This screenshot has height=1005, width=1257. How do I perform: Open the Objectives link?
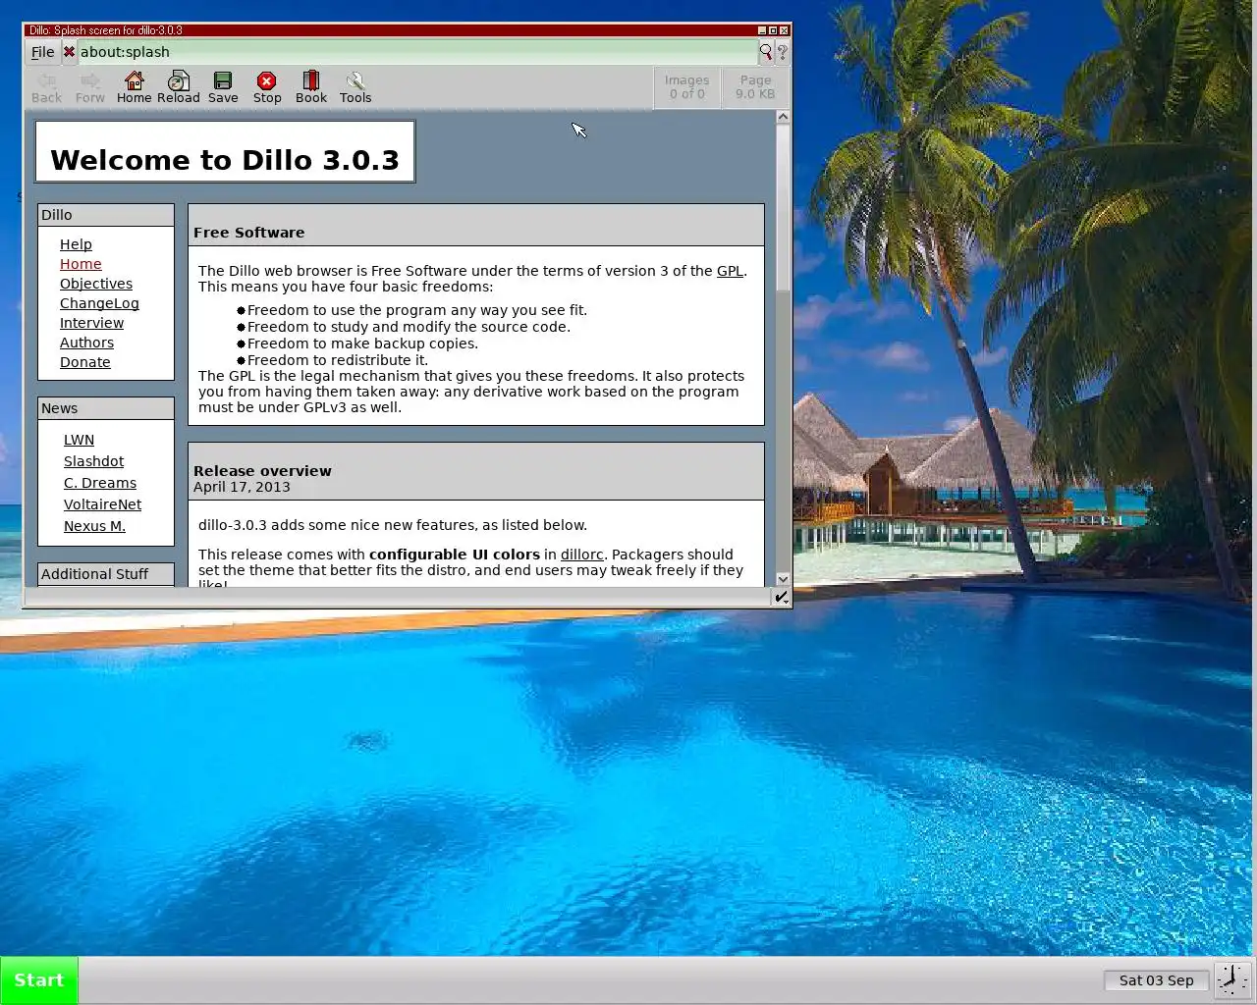click(96, 284)
